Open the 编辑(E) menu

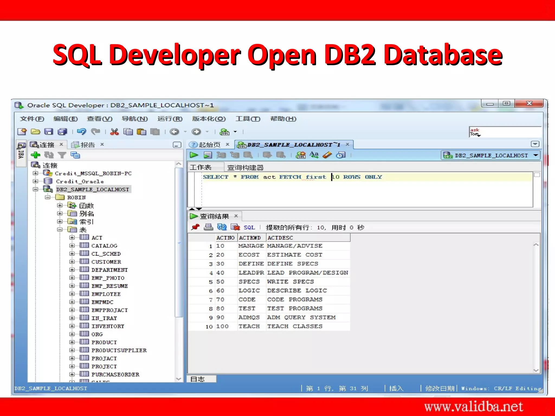[66, 119]
